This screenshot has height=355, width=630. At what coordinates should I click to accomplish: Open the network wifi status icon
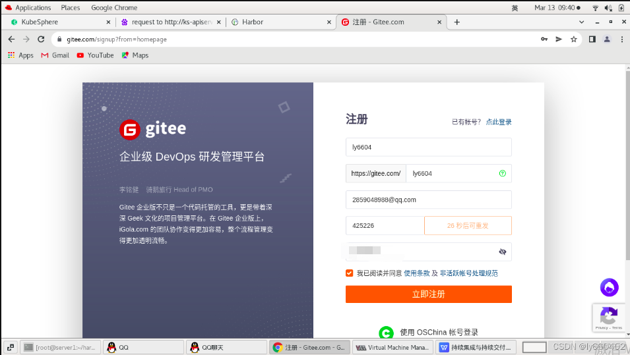pyautogui.click(x=595, y=8)
